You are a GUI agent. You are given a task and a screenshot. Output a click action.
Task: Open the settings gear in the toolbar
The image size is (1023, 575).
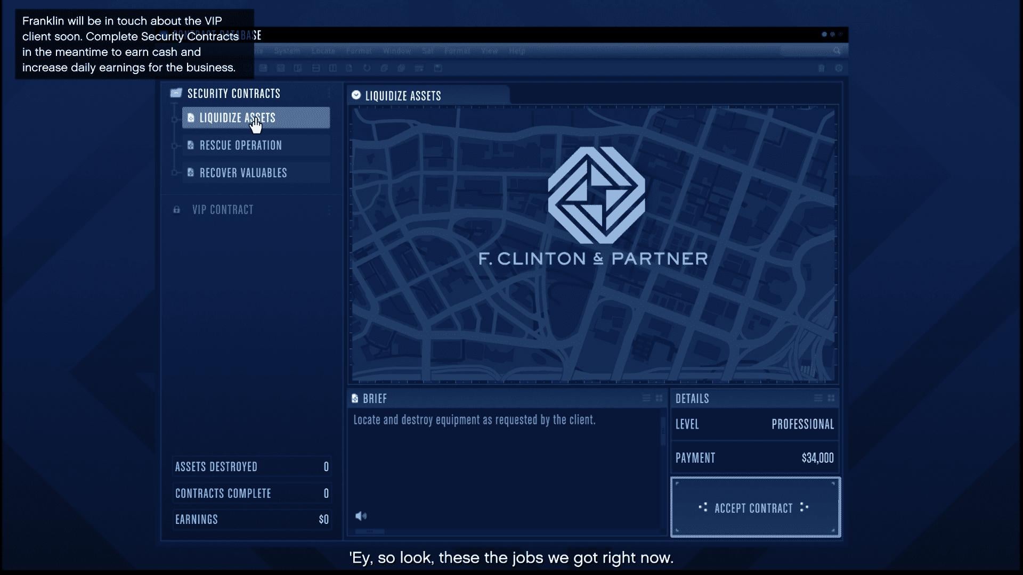pyautogui.click(x=839, y=69)
